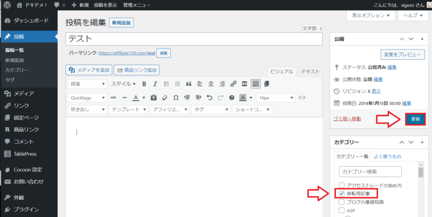This screenshot has height=217, width=432.
Task: Open the よく使うもの category tab
Action: (387, 157)
